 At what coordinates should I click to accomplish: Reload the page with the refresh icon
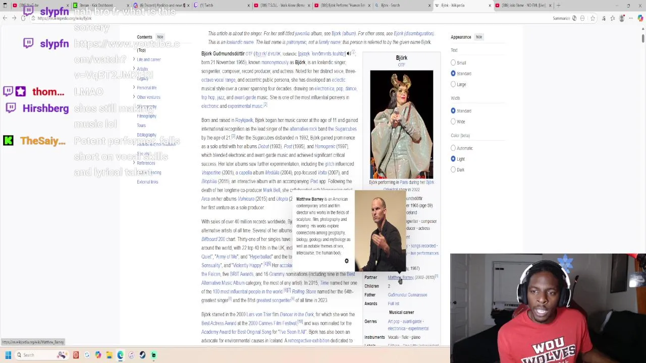23,18
